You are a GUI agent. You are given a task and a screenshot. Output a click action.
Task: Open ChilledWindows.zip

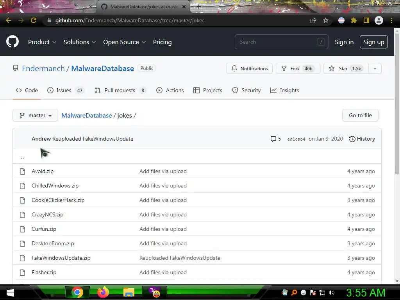[55, 186]
